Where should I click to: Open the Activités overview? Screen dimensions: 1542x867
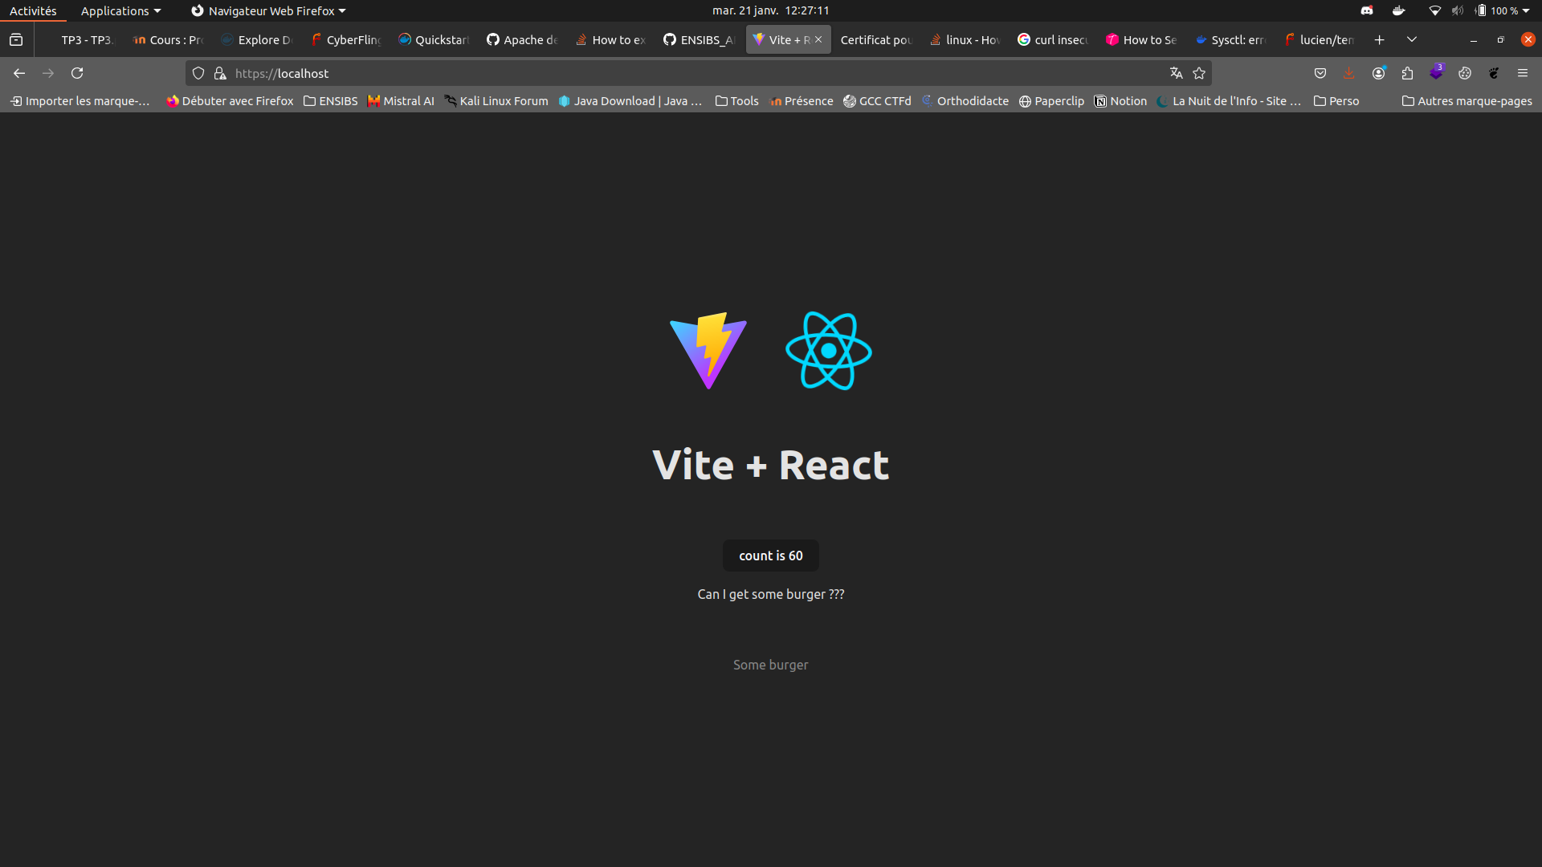[x=33, y=10]
